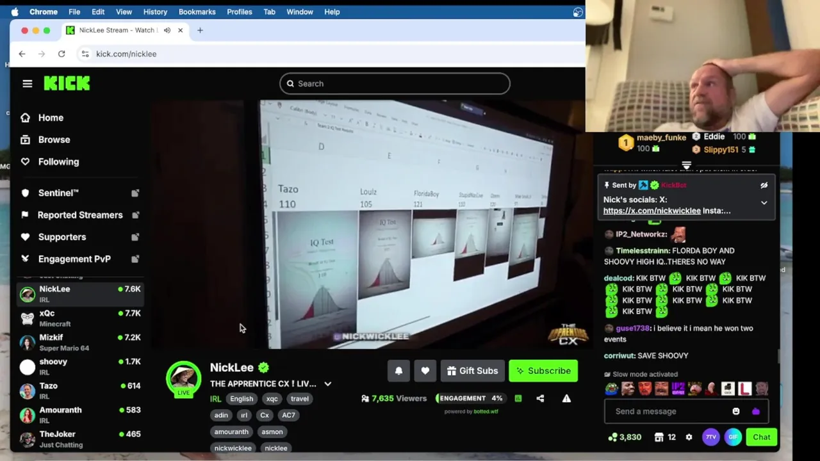Select the travel tag
Image resolution: width=820 pixels, height=461 pixels.
coord(300,399)
